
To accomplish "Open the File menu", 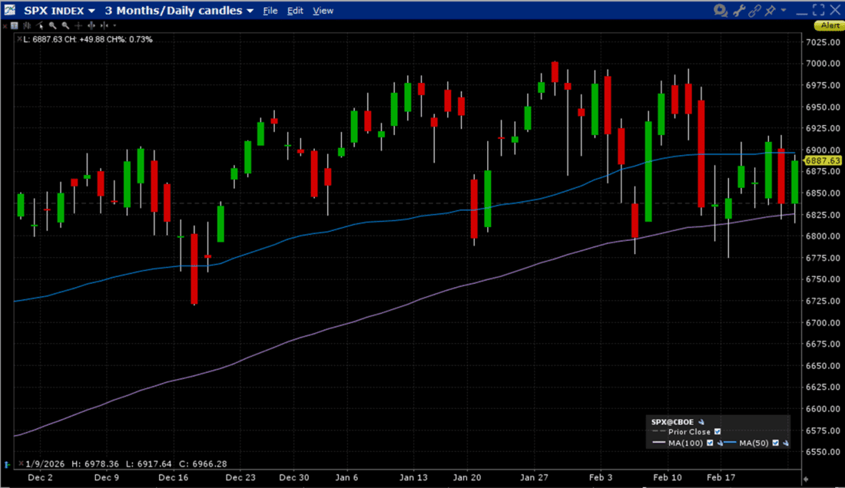I will point(270,10).
